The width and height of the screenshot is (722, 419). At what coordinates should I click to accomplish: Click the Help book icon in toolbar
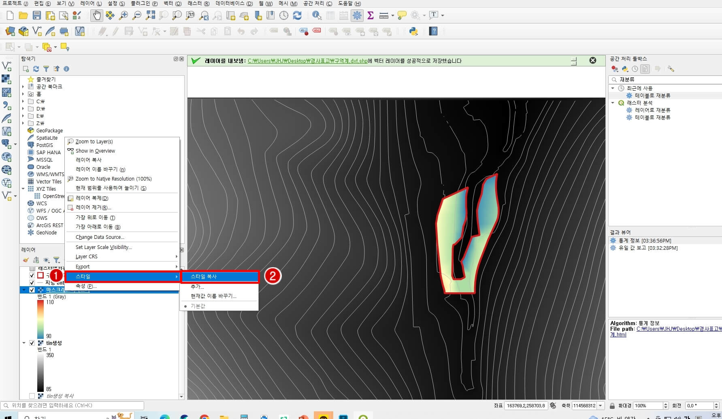click(x=433, y=31)
